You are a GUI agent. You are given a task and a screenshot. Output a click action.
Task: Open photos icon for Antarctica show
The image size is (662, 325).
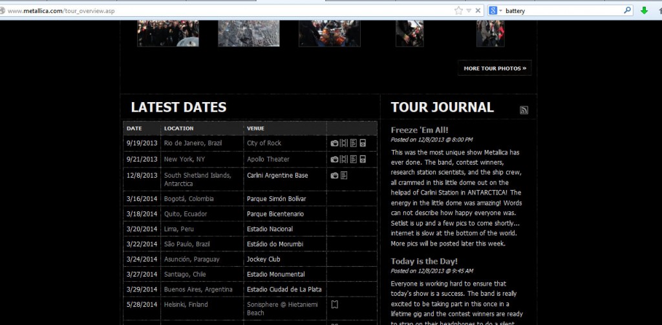click(x=334, y=175)
